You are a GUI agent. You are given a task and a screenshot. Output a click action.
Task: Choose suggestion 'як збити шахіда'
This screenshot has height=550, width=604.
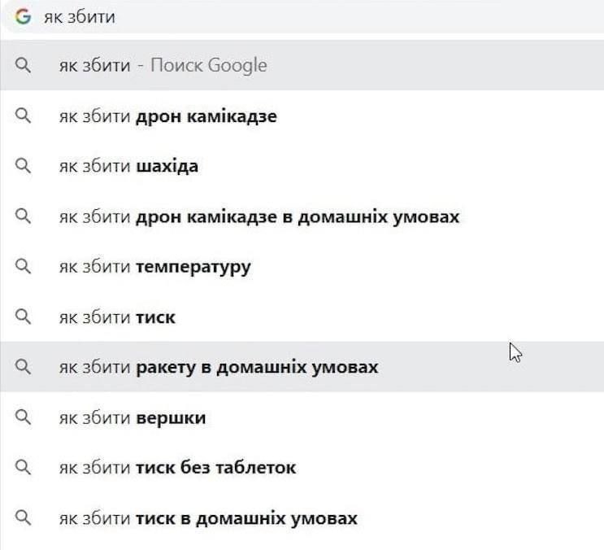[x=302, y=166]
